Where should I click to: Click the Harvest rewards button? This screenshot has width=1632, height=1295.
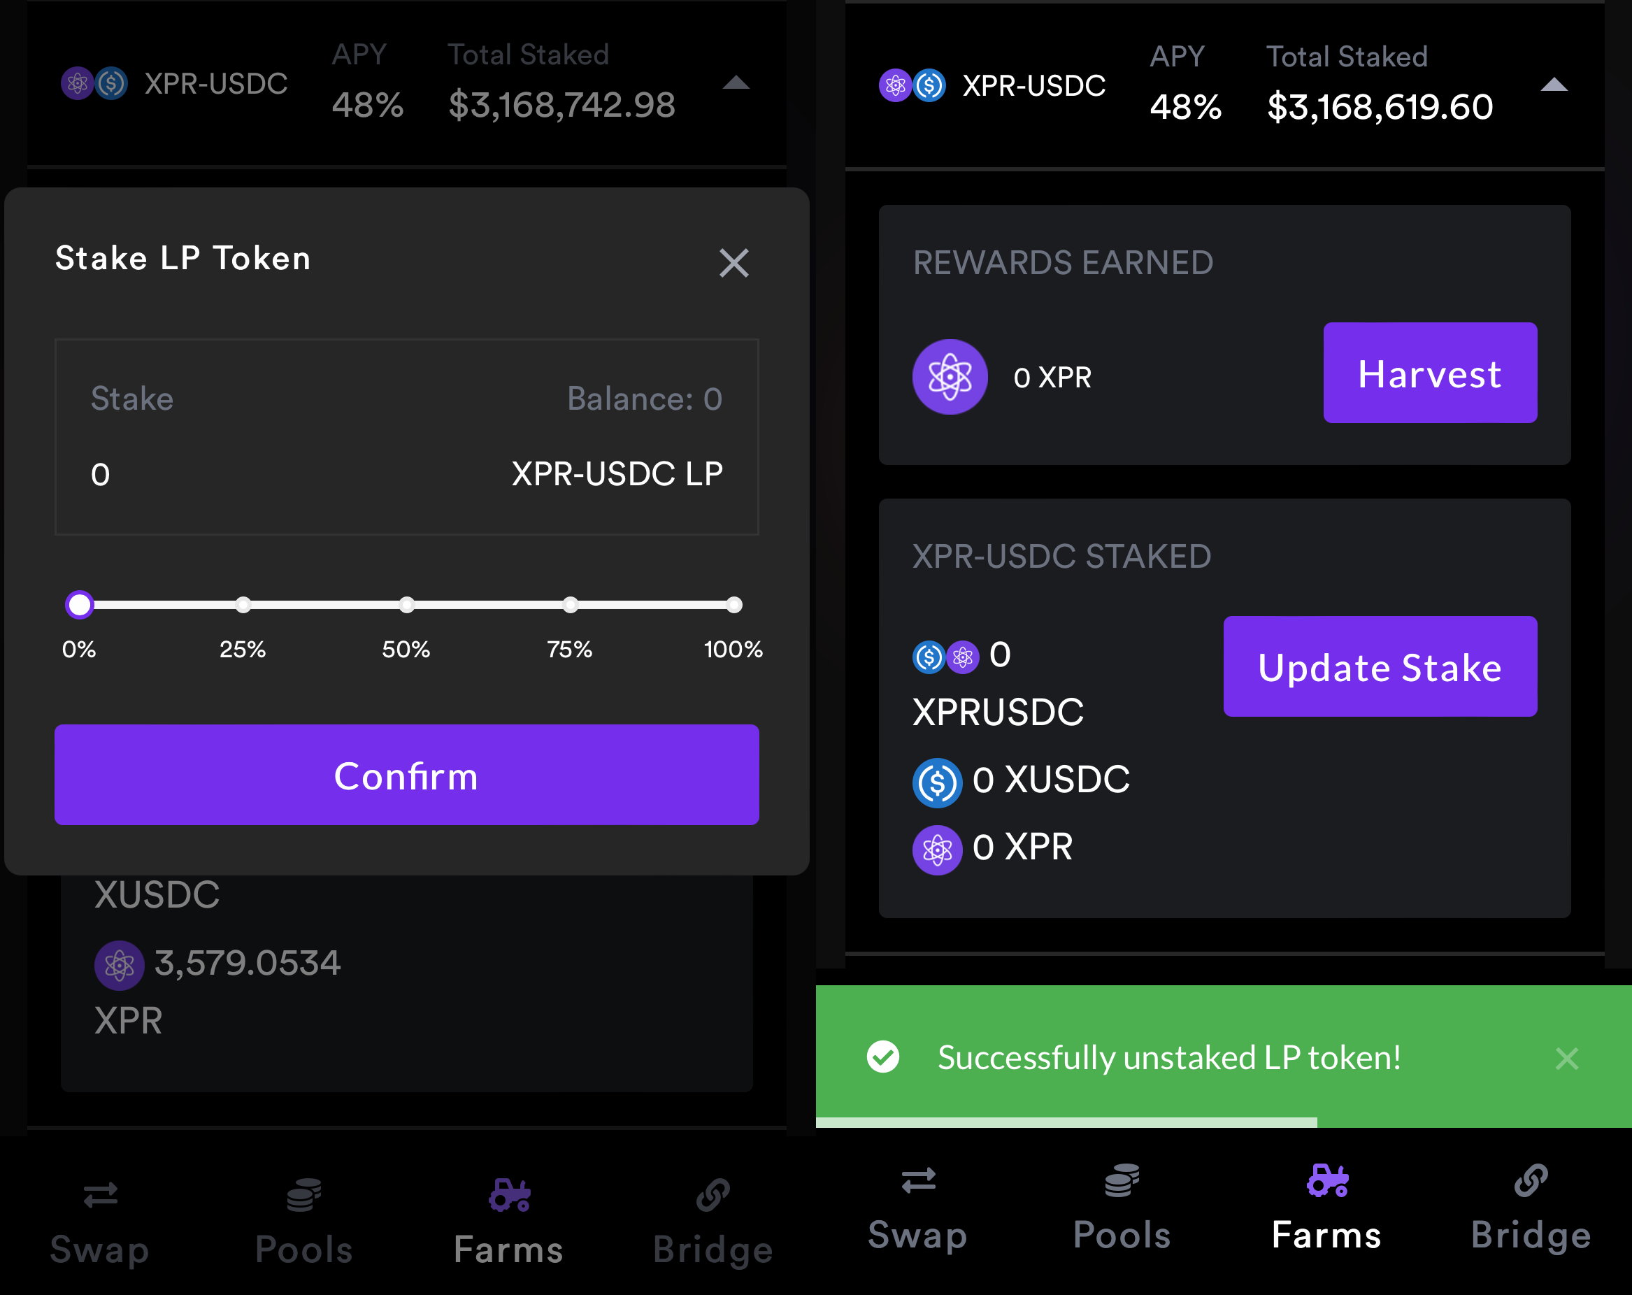1430,373
